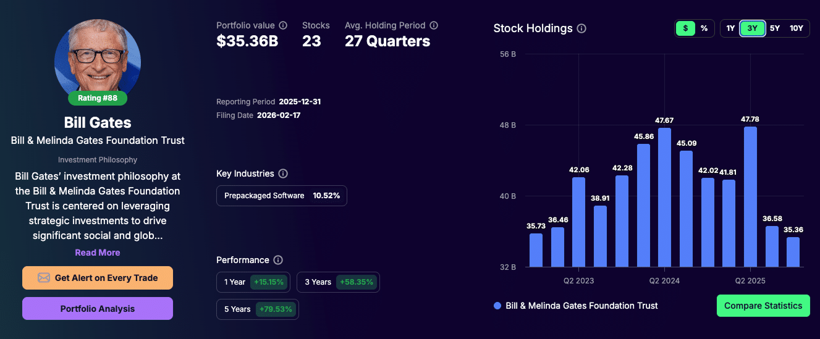Click the reporting period date 2025-12-31
This screenshot has width=820, height=339.
[300, 101]
